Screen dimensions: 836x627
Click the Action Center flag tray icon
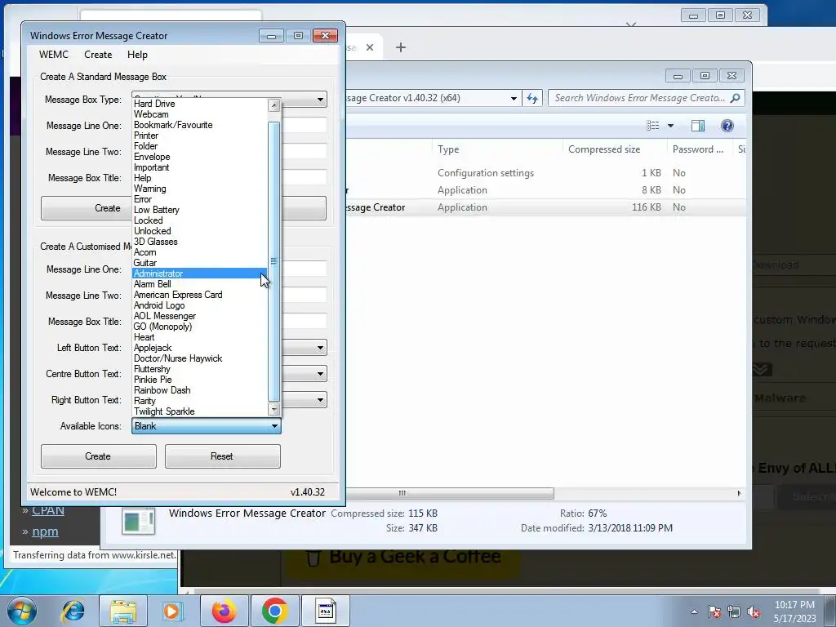pyautogui.click(x=714, y=612)
